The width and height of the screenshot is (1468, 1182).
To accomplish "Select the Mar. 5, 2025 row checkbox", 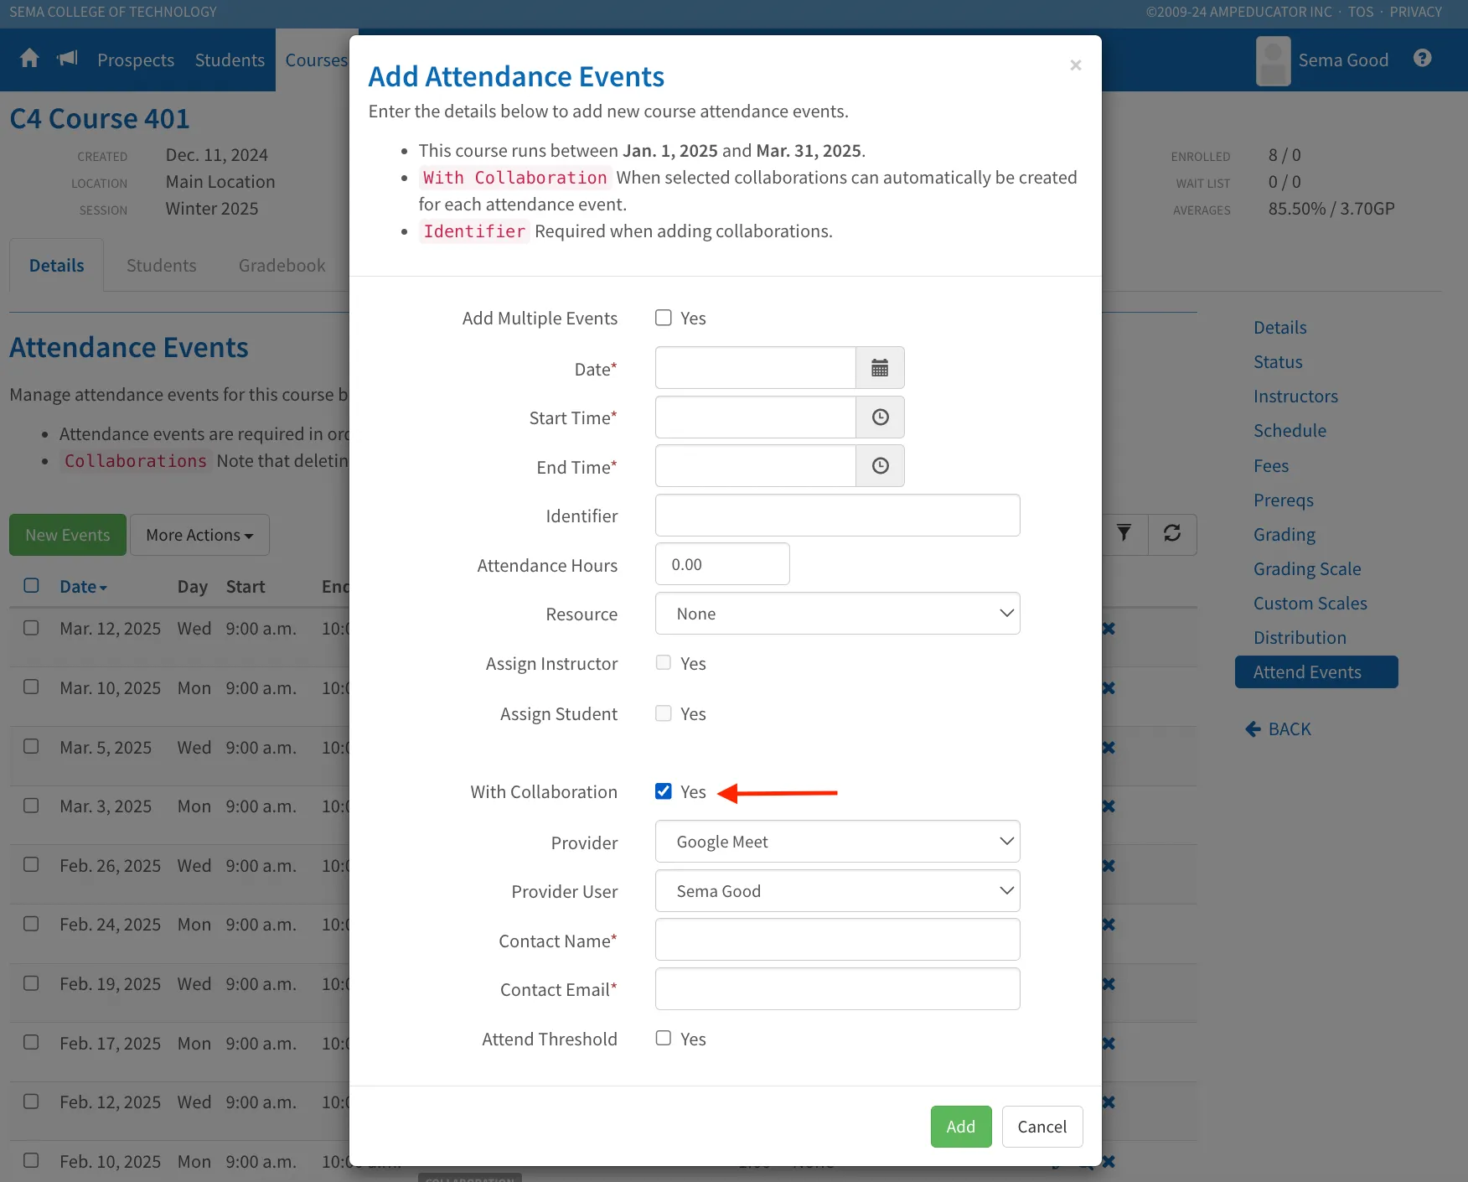I will click(x=31, y=746).
